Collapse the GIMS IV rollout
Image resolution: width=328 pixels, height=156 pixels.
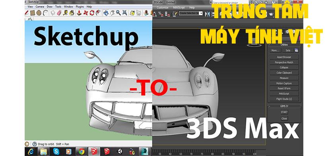(284, 106)
